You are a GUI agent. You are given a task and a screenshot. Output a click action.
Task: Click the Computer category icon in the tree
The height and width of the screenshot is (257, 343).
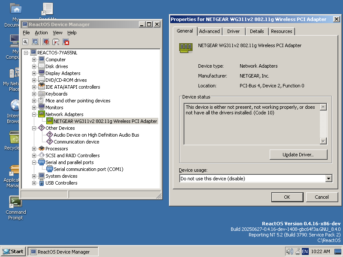click(x=41, y=60)
